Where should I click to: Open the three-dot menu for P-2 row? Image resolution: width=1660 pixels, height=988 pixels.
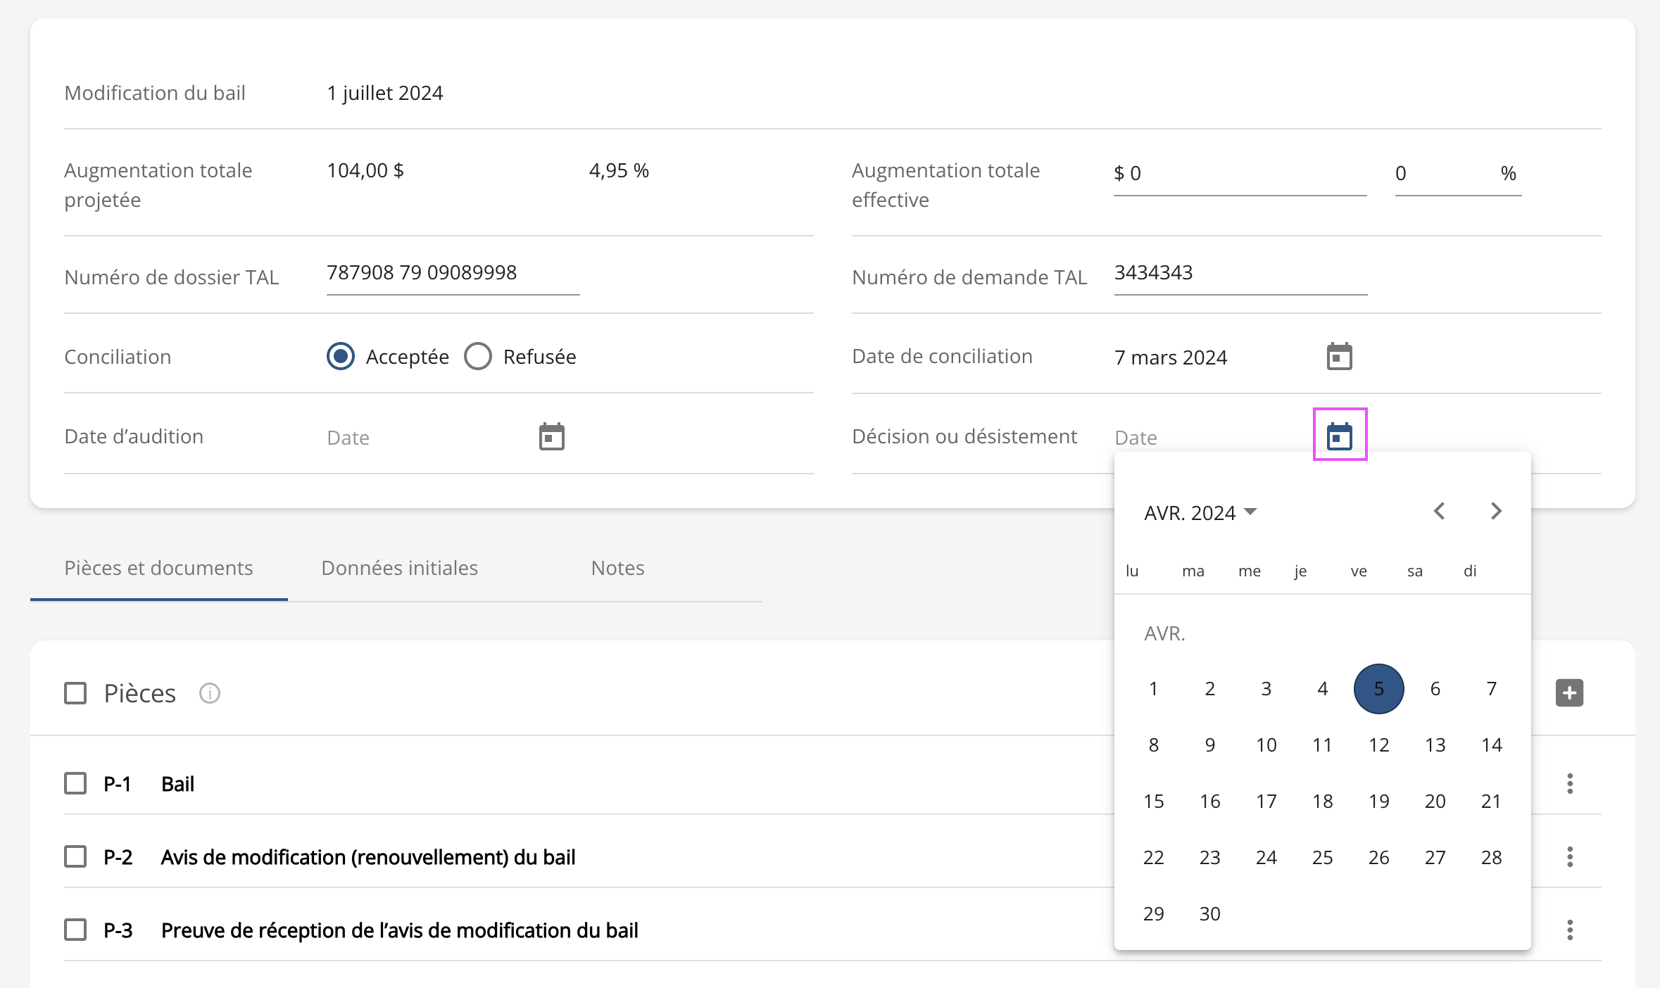click(x=1569, y=856)
